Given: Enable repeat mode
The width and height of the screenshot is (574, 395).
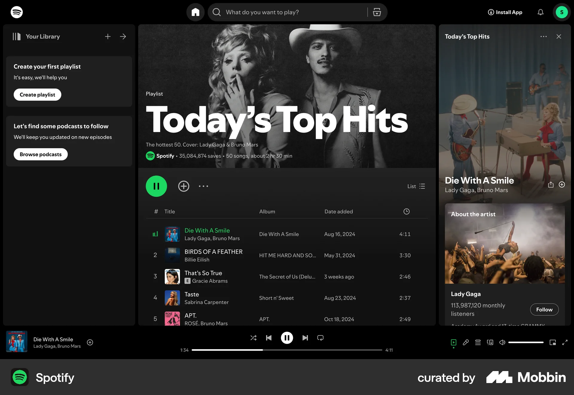Looking at the screenshot, I should click(x=320, y=338).
